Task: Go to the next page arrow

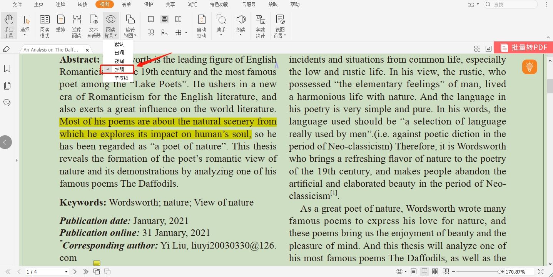Action: (75, 272)
